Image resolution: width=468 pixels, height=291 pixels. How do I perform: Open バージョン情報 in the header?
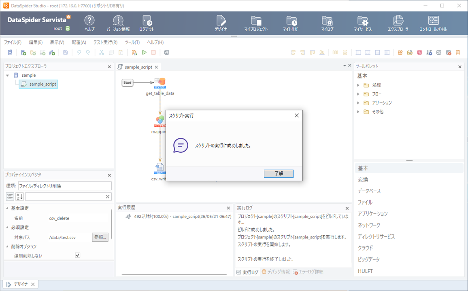[118, 23]
